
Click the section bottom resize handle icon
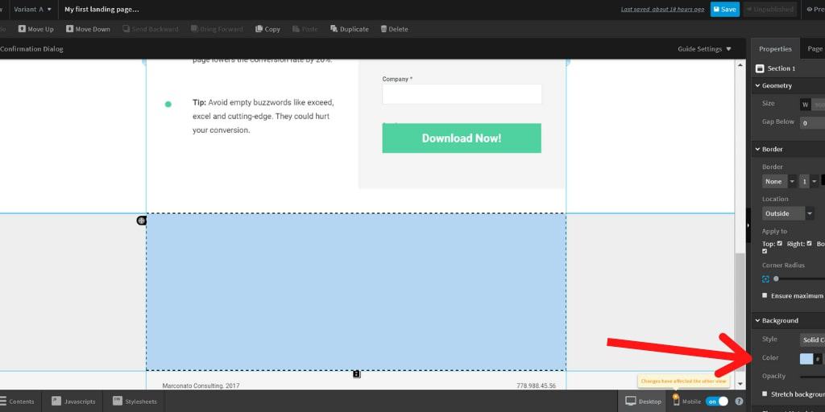357,374
